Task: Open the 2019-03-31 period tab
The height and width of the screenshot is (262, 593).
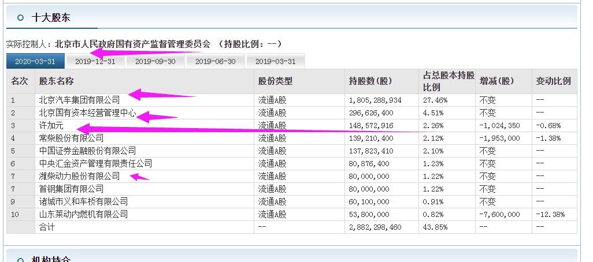Action: pos(275,61)
